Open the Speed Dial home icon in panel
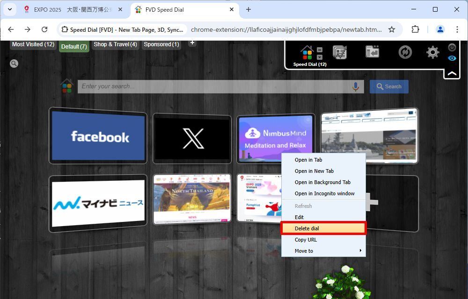 pyautogui.click(x=307, y=53)
